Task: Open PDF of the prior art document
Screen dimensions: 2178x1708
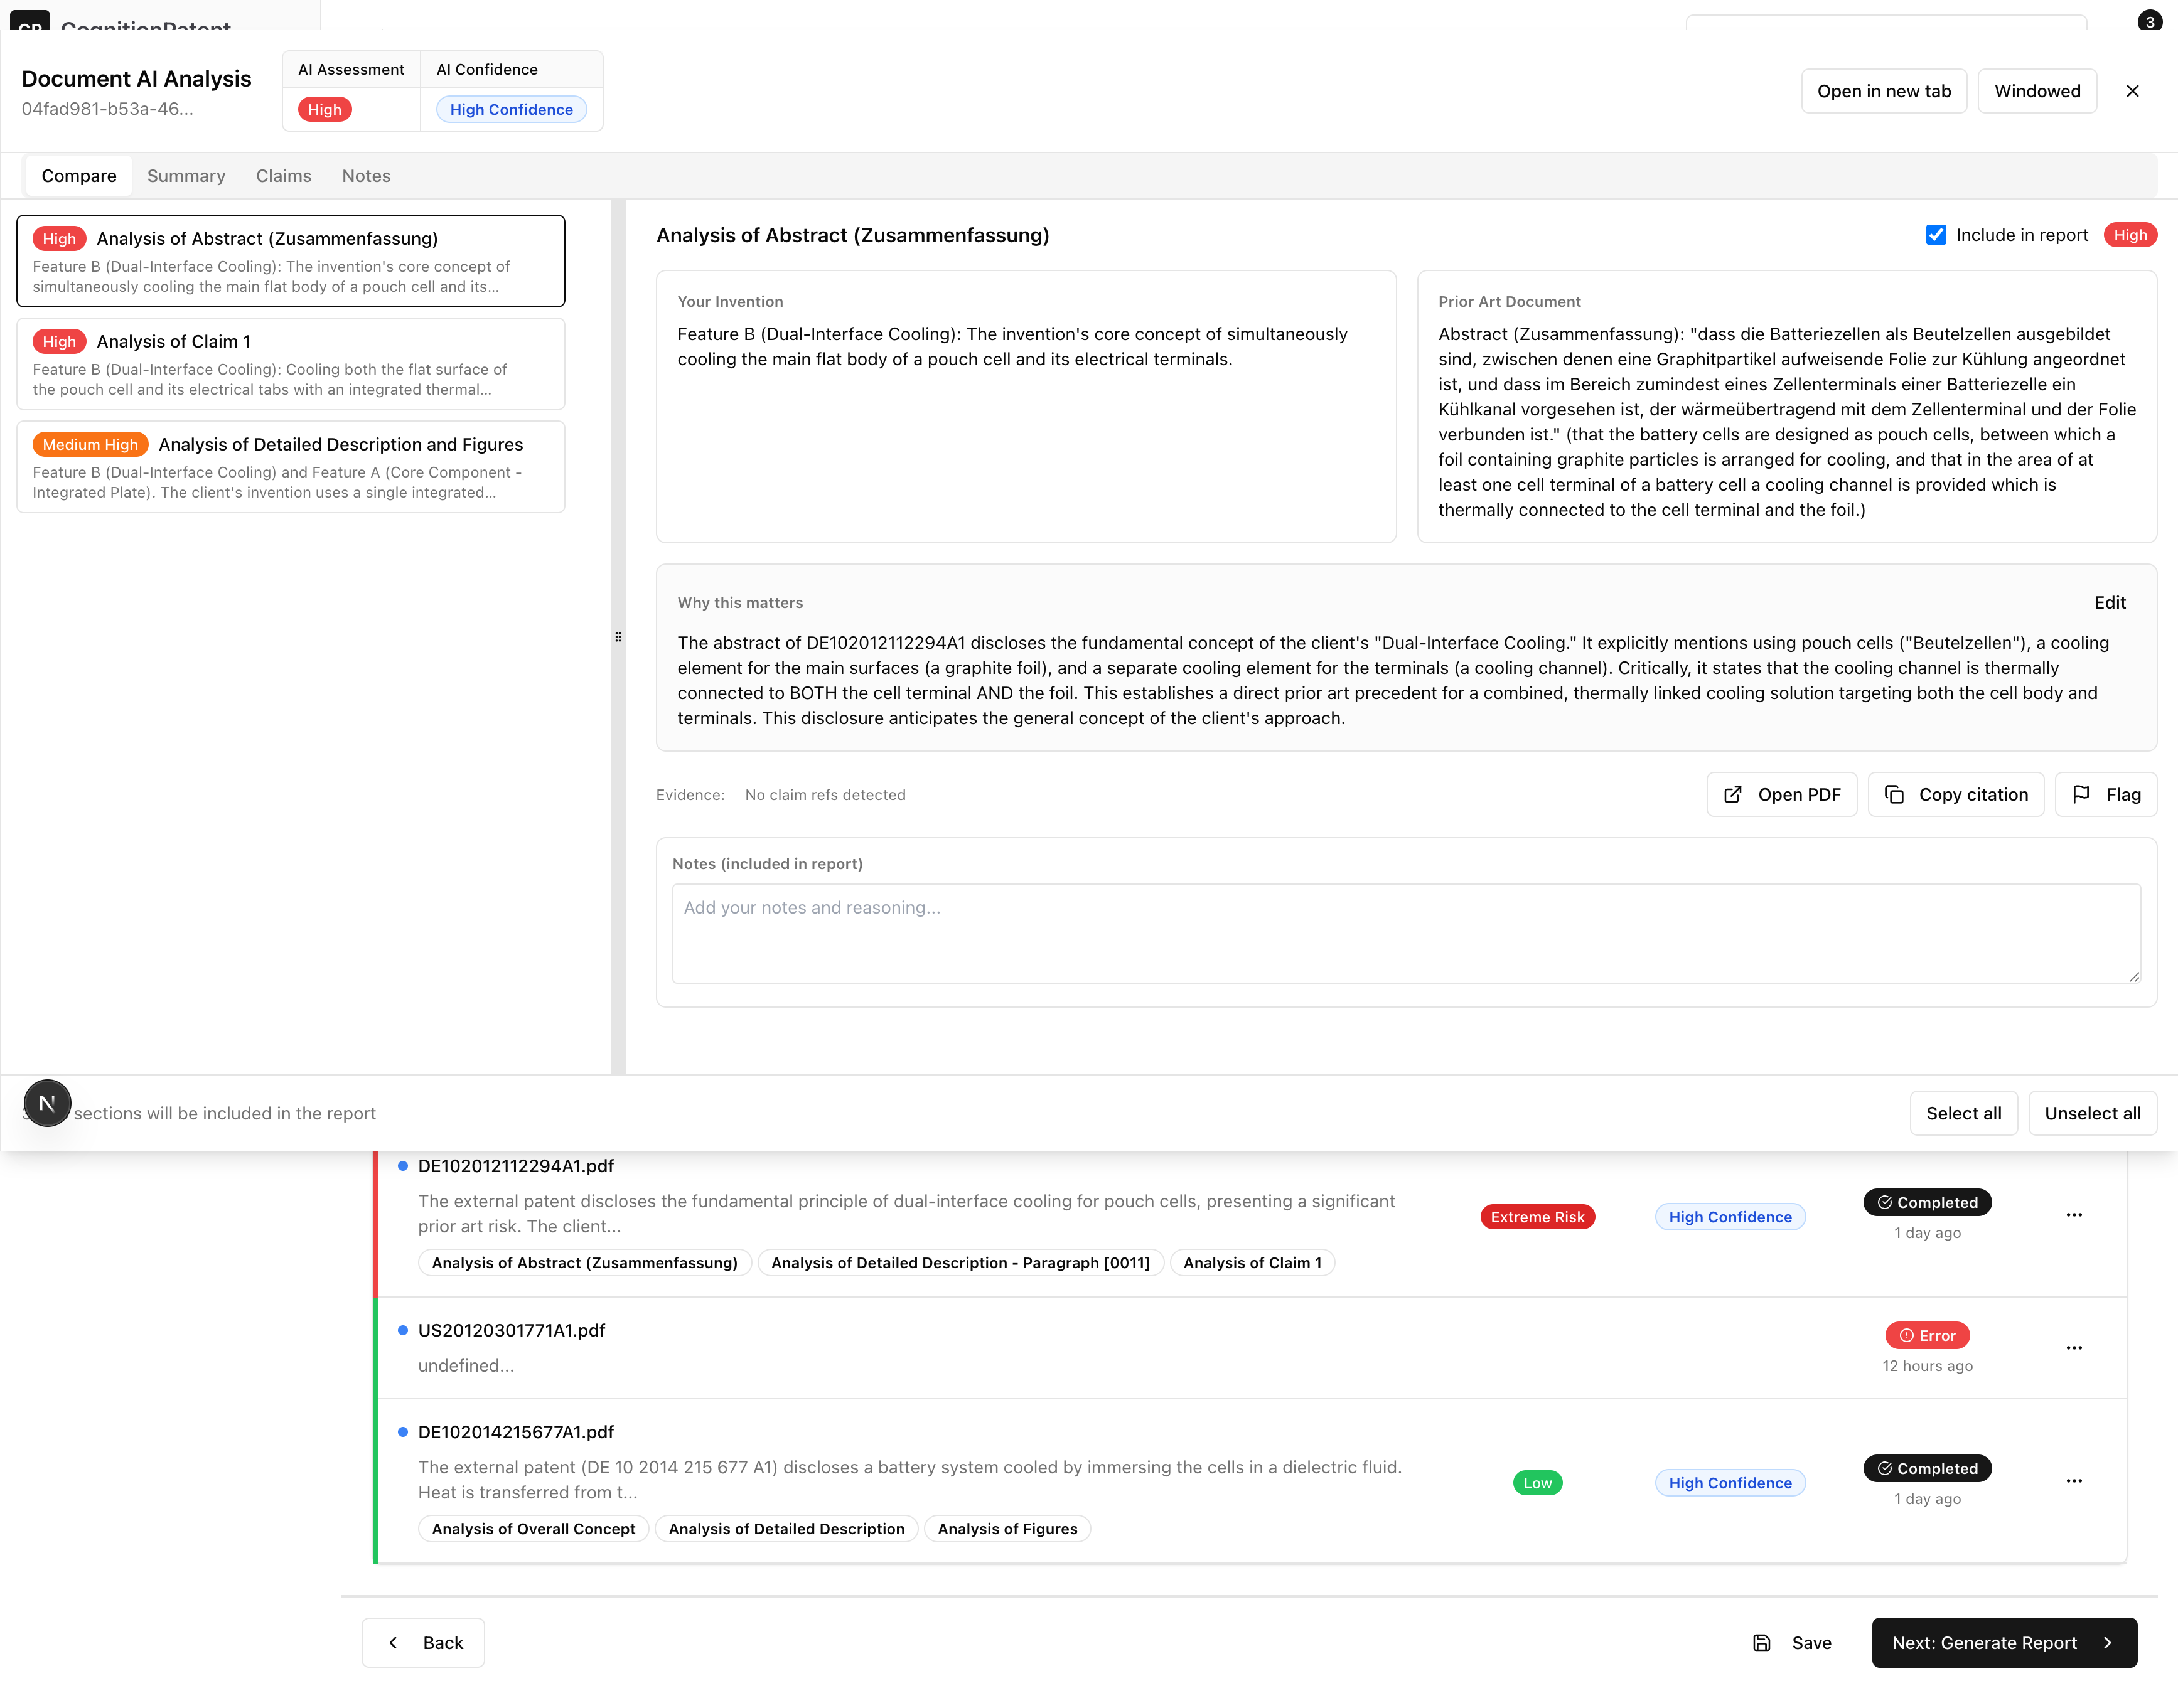Action: 1782,794
